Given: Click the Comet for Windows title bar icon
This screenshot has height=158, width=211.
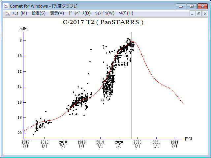Looking at the screenshot, I should [6, 6].
